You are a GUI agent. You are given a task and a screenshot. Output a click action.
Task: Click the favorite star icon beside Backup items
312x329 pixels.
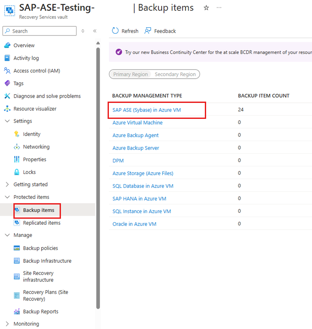206,8
